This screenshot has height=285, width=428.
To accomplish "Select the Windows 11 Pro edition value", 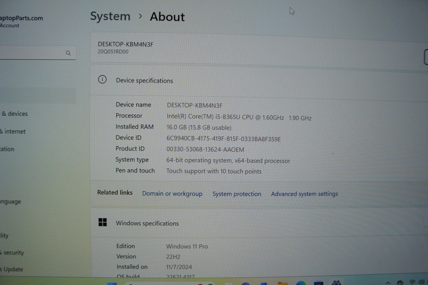I will pyautogui.click(x=187, y=246).
